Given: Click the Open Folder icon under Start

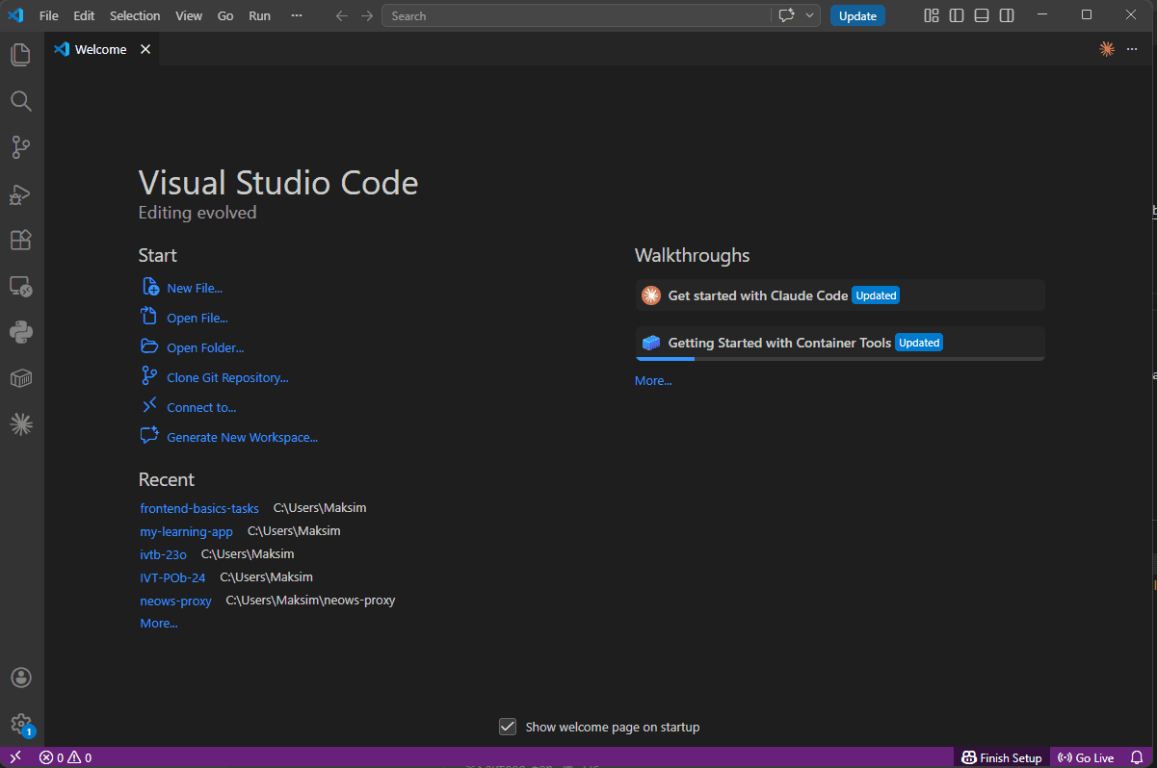Looking at the screenshot, I should point(149,346).
